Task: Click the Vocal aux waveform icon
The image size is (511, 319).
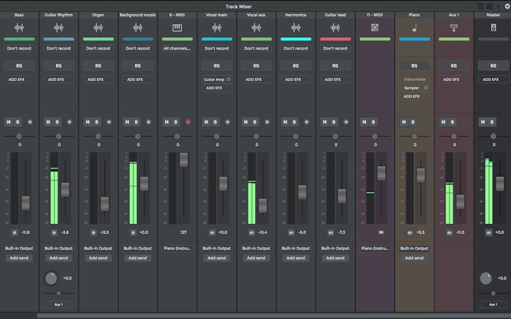Action: (x=256, y=28)
